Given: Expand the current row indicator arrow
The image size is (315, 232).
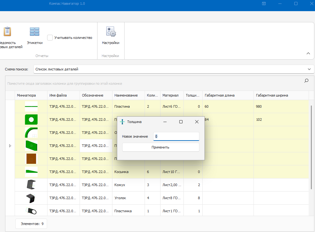Looking at the screenshot, I should pyautogui.click(x=10, y=146).
